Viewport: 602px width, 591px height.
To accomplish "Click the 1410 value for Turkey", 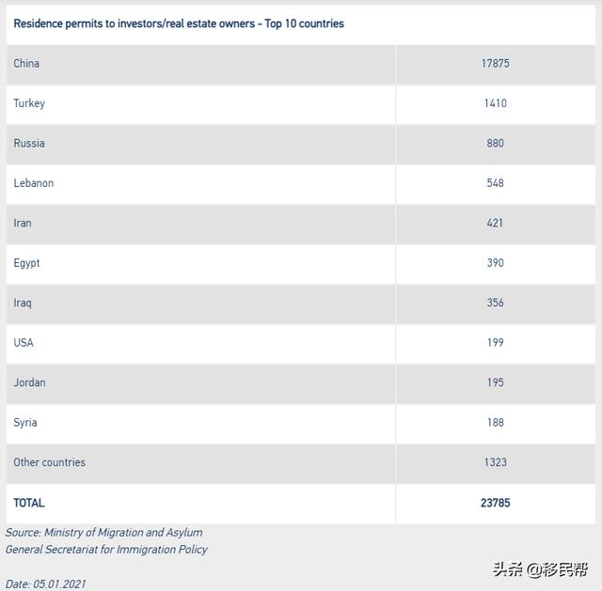I will (496, 103).
